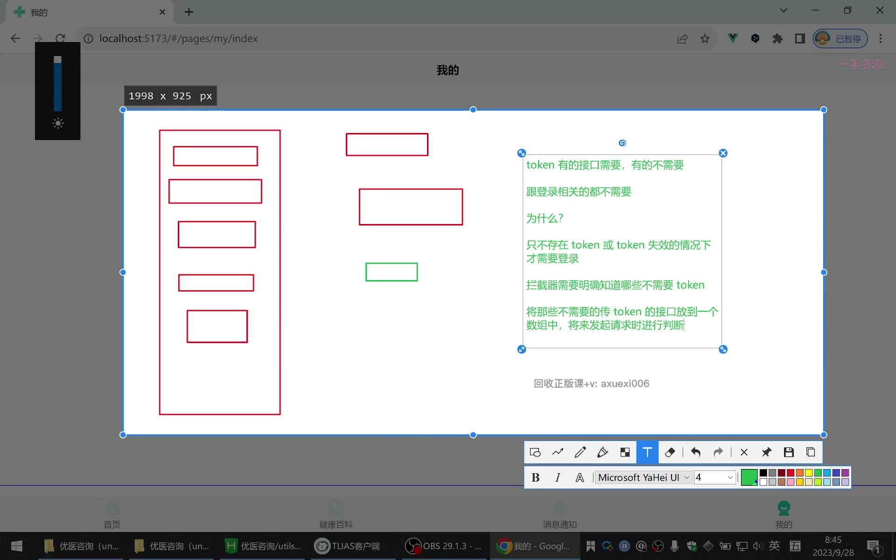Viewport: 896px width, 560px height.
Task: Click the text box rotate handle
Action: pyautogui.click(x=622, y=143)
